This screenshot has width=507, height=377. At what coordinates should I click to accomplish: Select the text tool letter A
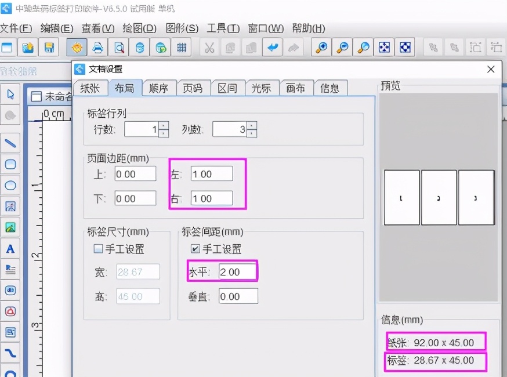[x=10, y=249]
